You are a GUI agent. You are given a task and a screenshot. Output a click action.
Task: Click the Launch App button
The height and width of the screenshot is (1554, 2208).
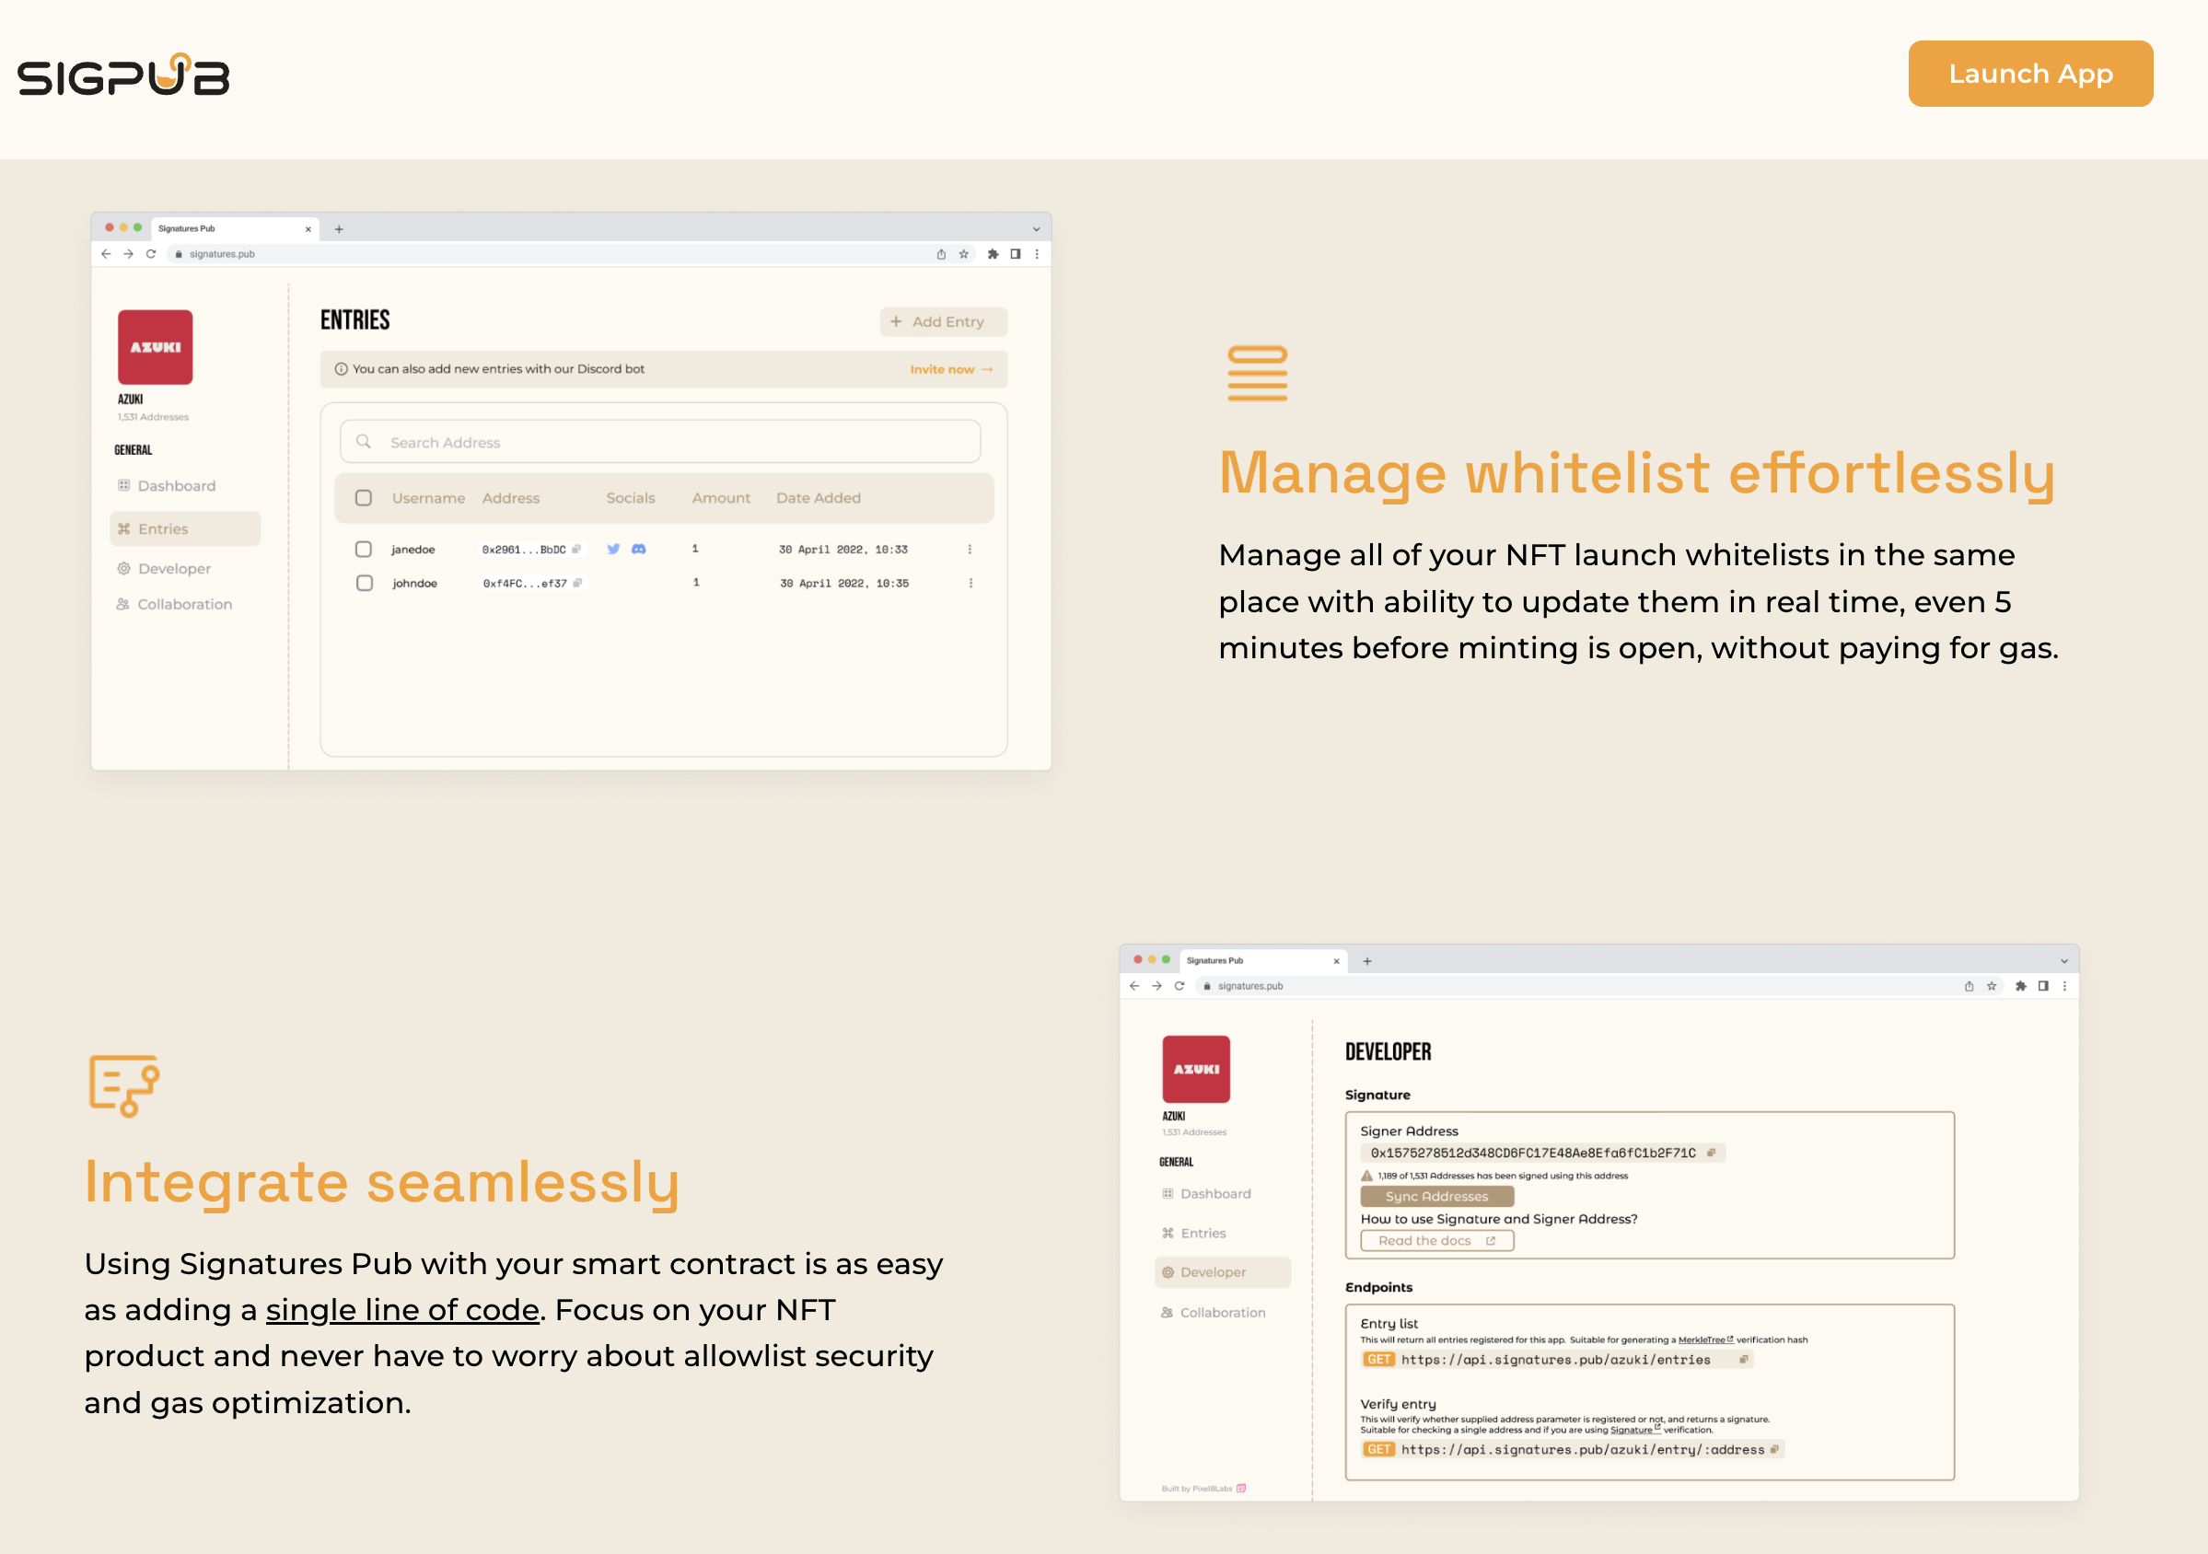click(2030, 74)
